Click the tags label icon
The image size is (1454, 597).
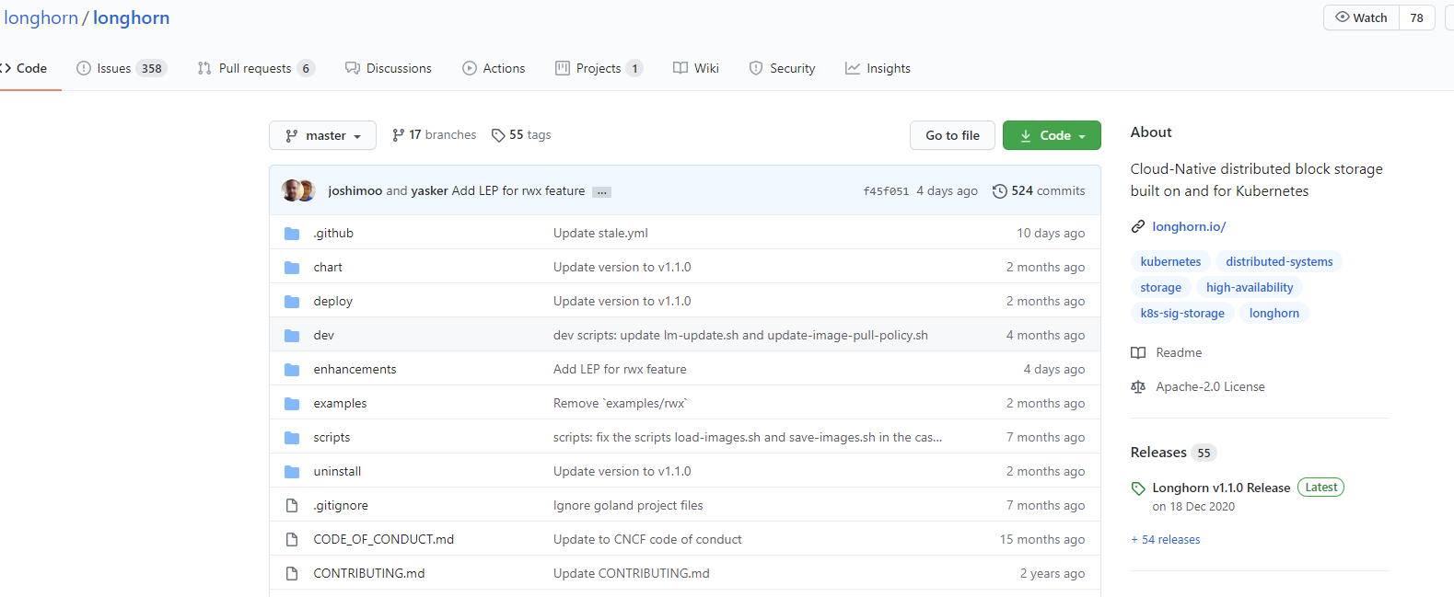pyautogui.click(x=498, y=135)
